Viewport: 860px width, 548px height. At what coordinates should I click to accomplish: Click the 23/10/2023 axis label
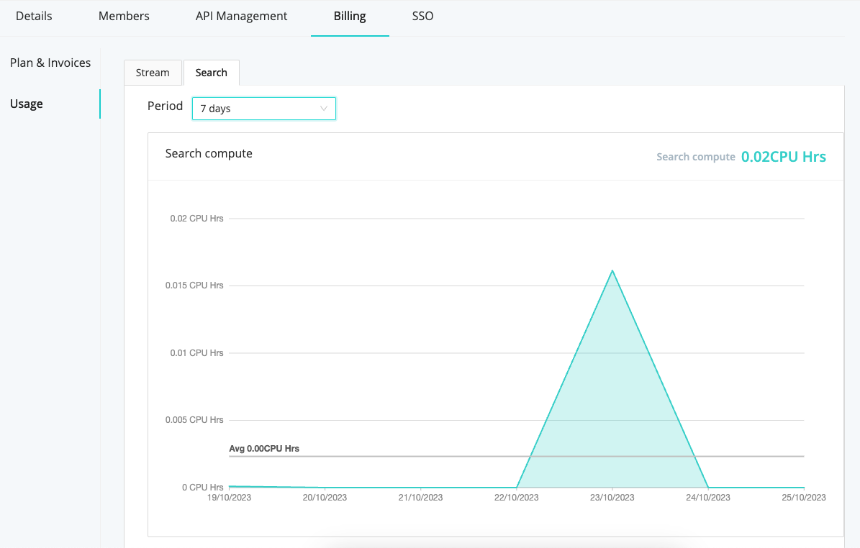click(612, 497)
